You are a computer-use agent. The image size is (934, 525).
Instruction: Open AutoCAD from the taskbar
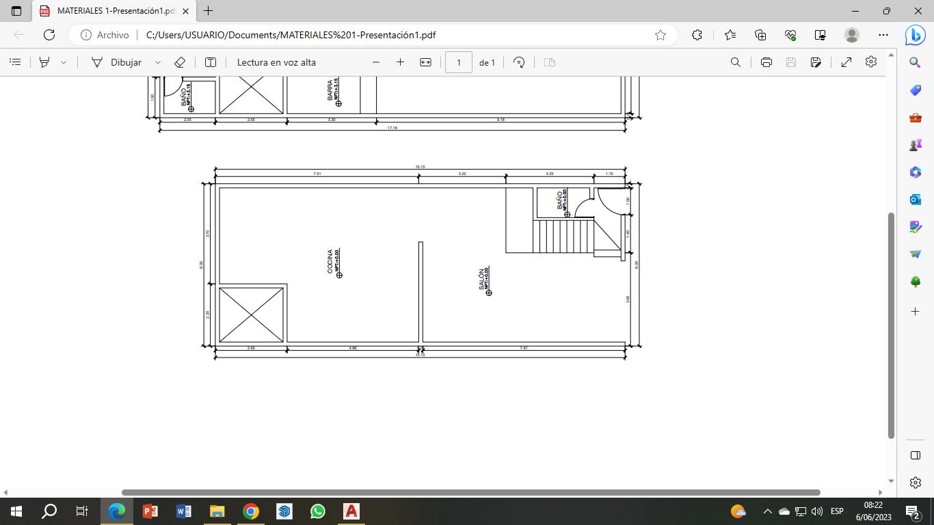coord(351,511)
